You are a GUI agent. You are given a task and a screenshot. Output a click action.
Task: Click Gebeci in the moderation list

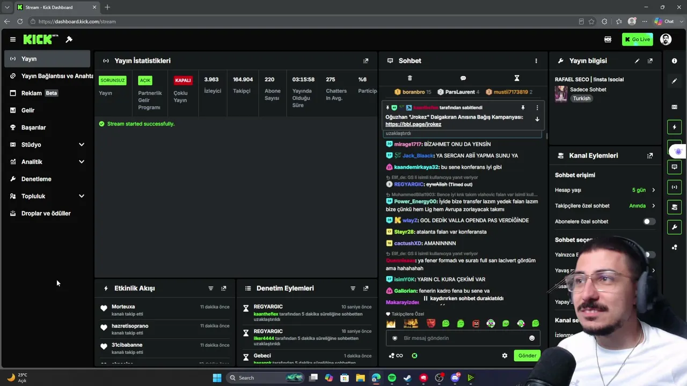pos(262,356)
